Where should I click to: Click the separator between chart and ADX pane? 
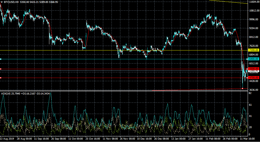[x=123, y=91]
